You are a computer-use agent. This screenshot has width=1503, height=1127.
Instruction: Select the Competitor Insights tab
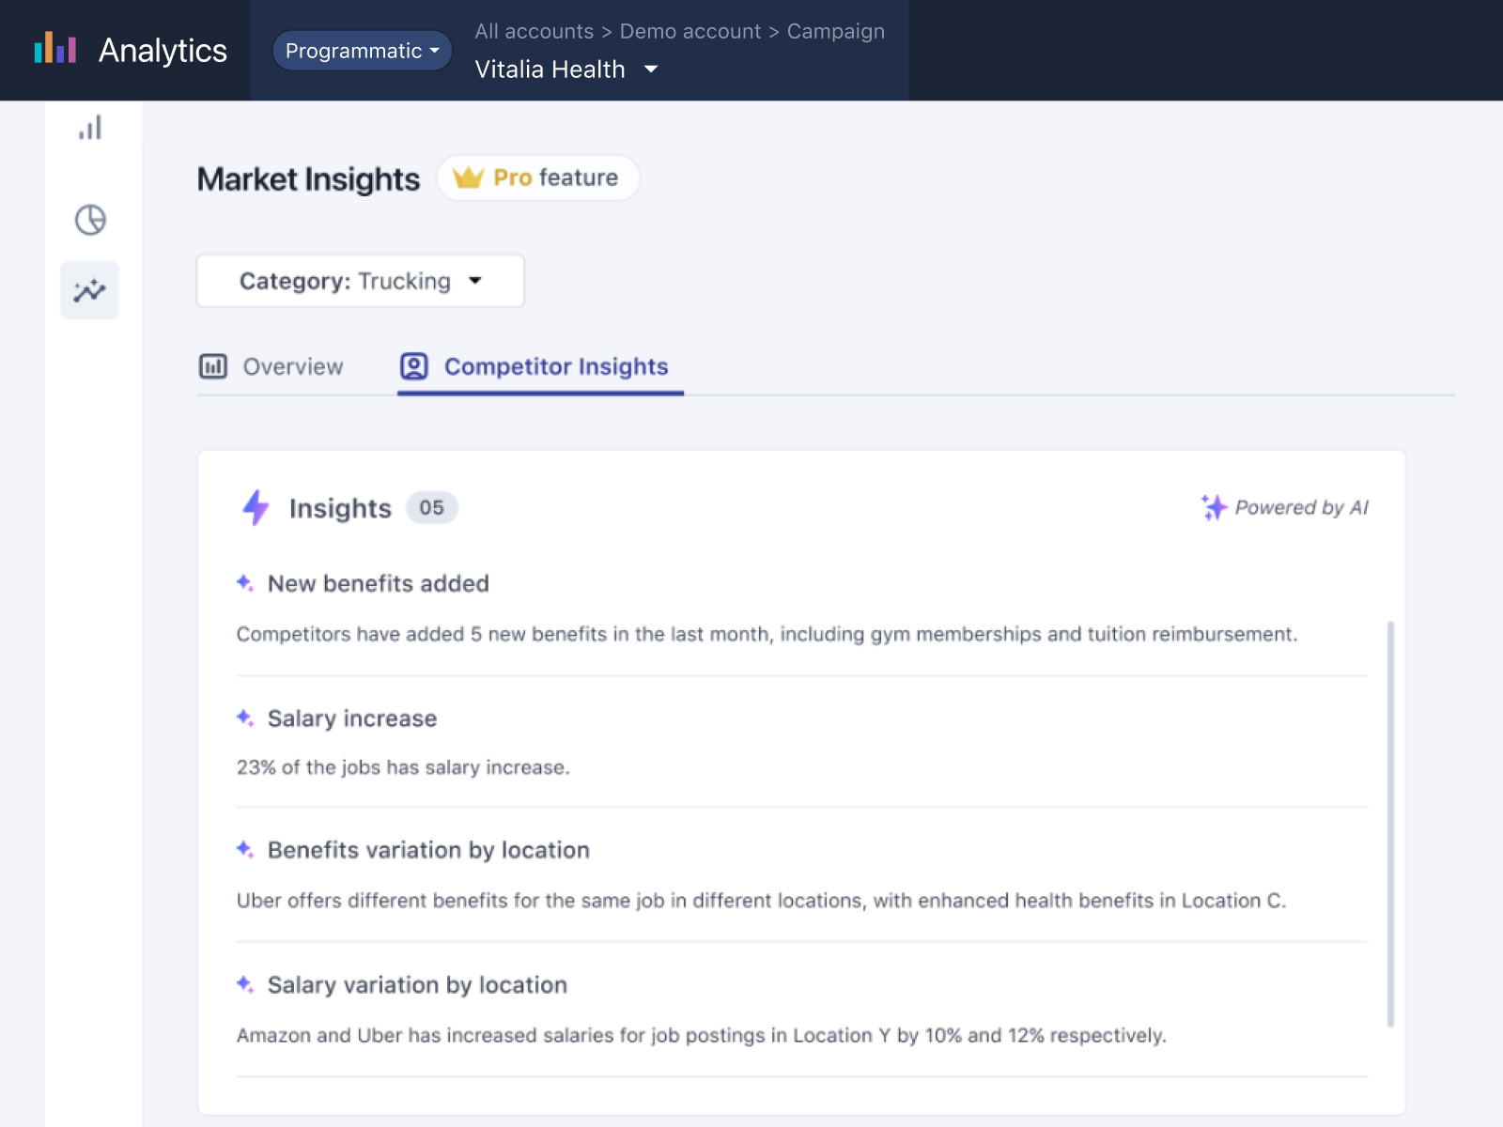coord(555,366)
